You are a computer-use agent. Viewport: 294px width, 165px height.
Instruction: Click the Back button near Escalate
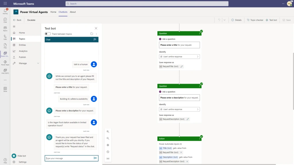pyautogui.click(x=17, y=20)
